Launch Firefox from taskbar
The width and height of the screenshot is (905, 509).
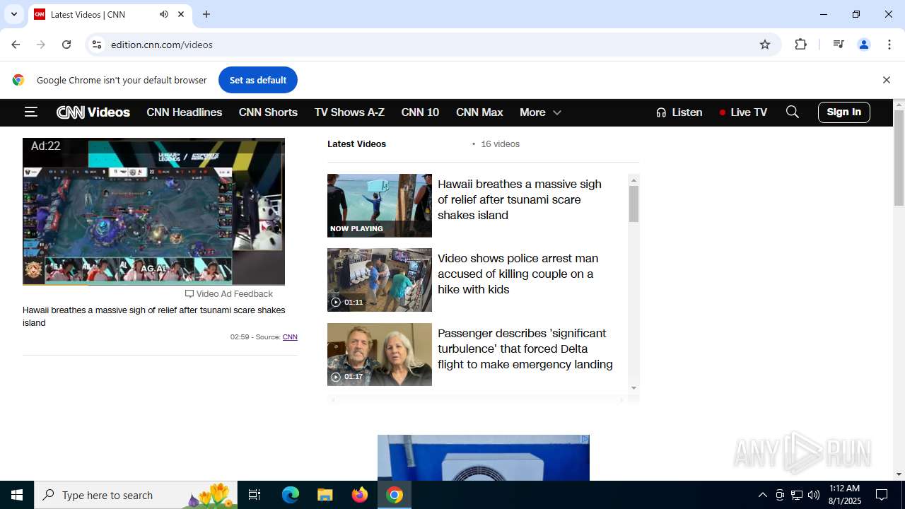pyautogui.click(x=360, y=495)
